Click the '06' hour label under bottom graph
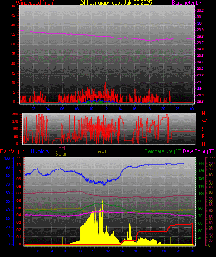This screenshot has height=257, width=216. (65, 251)
